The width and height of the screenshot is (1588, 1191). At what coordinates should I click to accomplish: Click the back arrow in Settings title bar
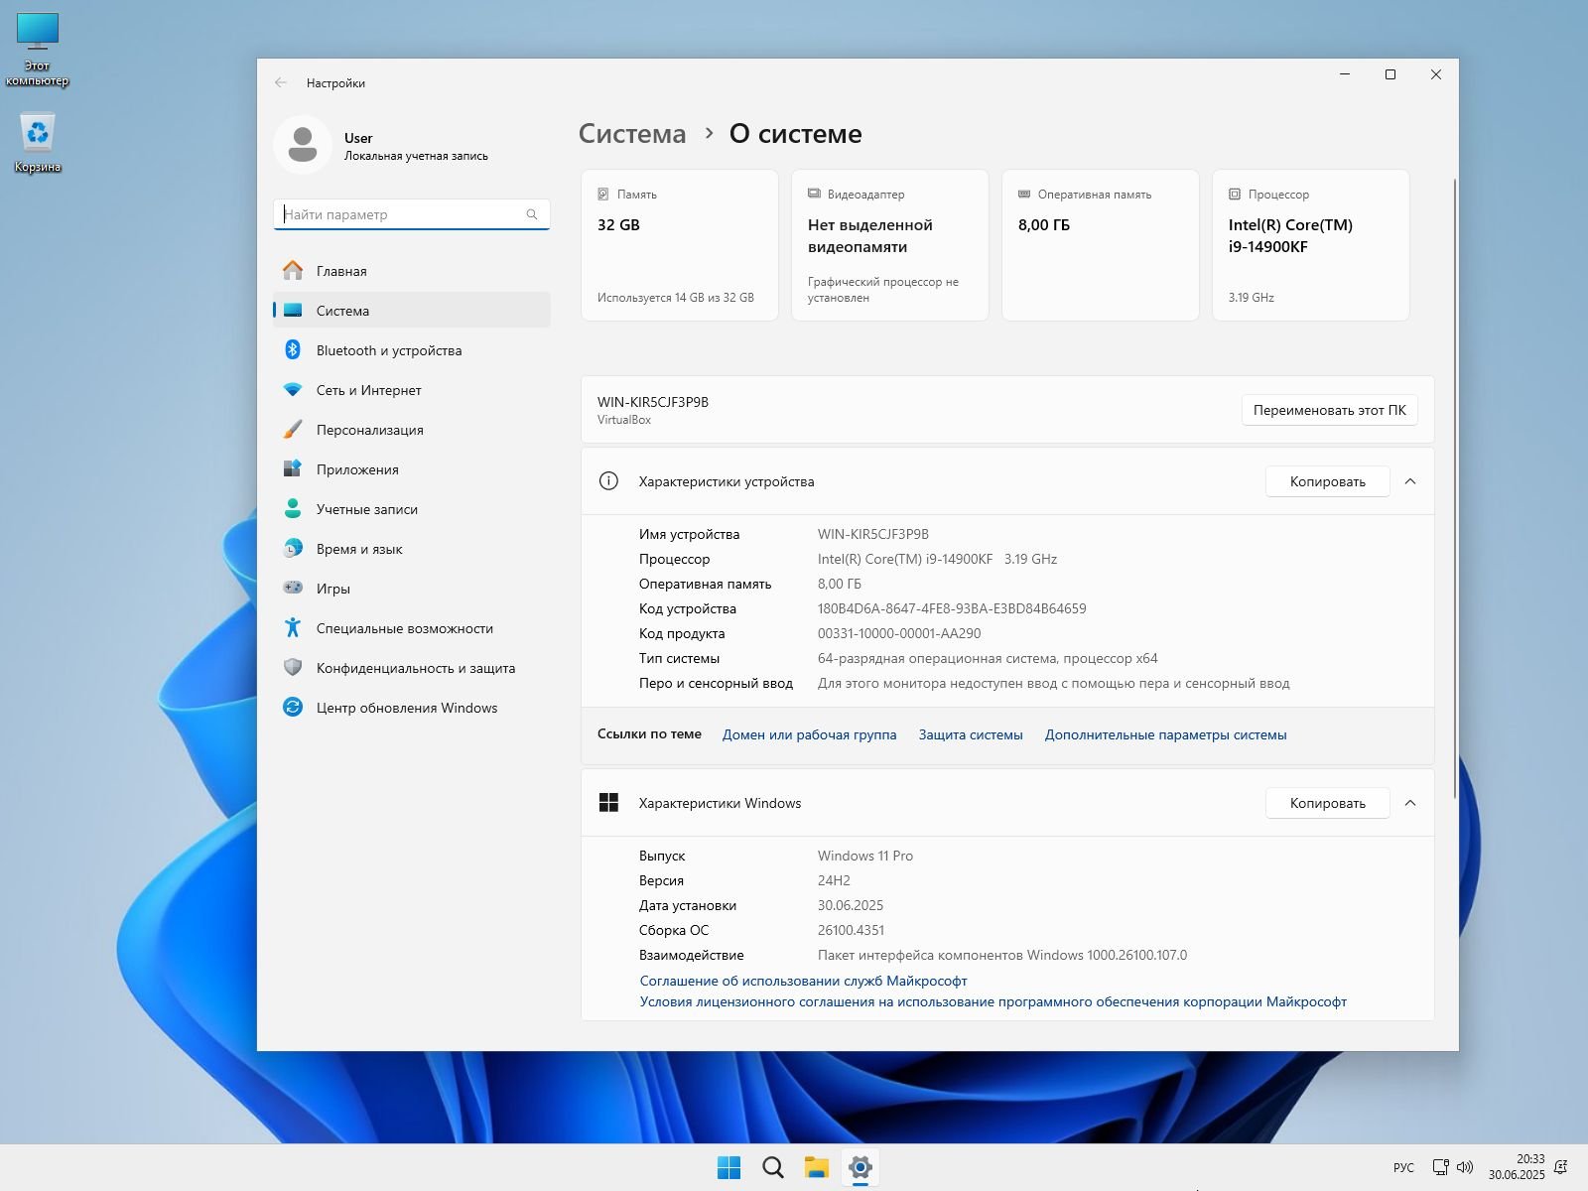click(281, 82)
